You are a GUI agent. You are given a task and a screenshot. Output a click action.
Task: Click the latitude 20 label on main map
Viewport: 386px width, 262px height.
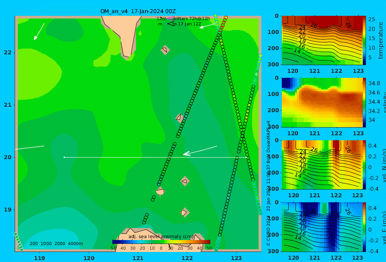(8, 157)
